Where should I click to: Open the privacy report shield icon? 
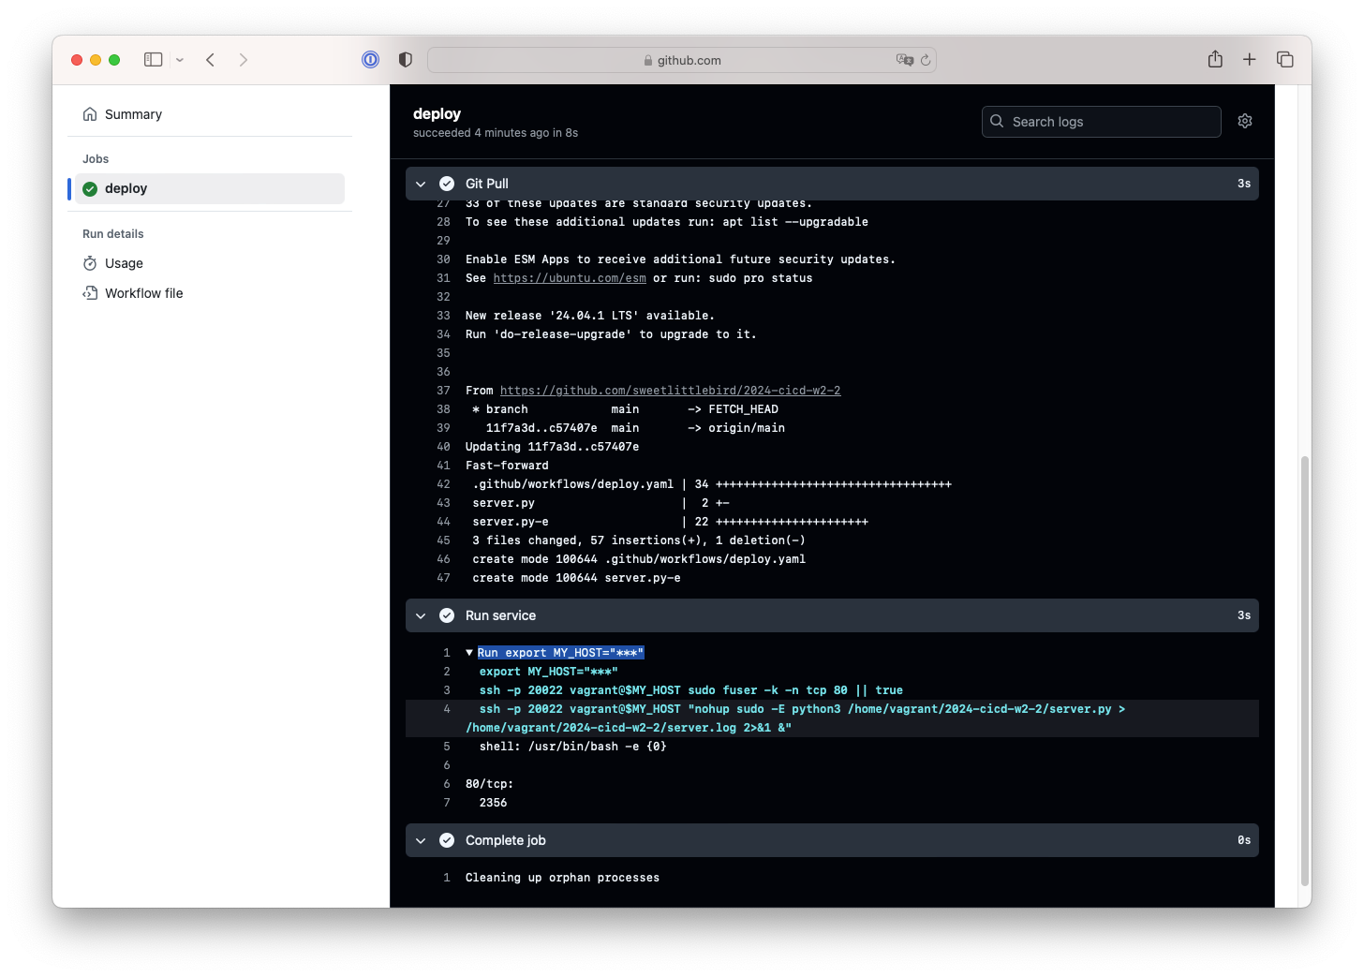click(x=406, y=60)
